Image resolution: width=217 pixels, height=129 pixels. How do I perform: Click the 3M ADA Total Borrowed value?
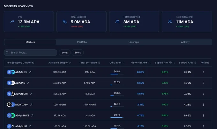point(131,22)
